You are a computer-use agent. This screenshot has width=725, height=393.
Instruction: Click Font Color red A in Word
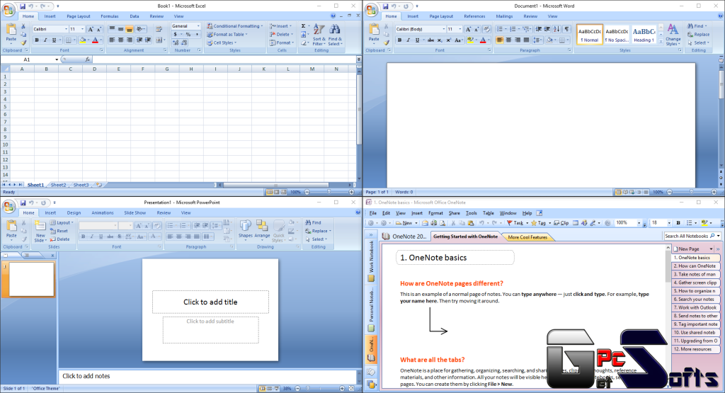pyautogui.click(x=483, y=40)
